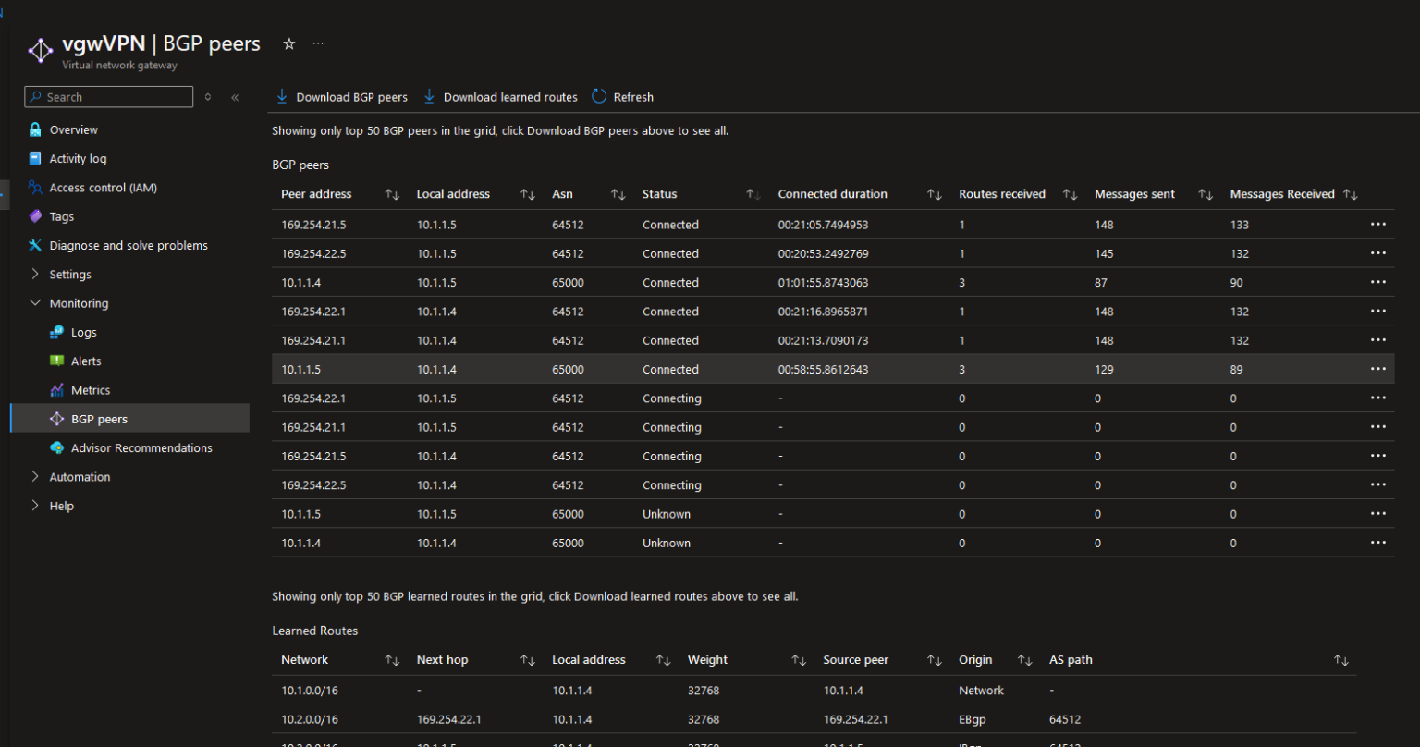Click the sidebar Search input field

(x=108, y=96)
